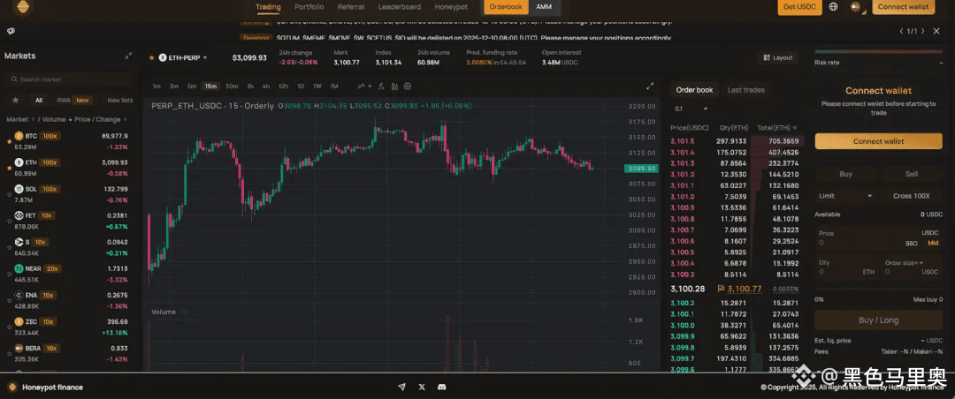Open the Order size dropdown
The height and width of the screenshot is (399, 955).
pos(903,262)
